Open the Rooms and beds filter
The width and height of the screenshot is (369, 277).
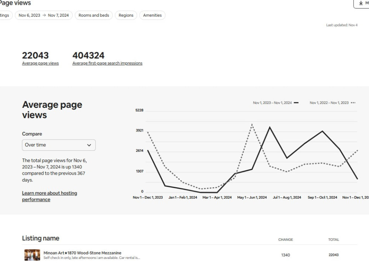(94, 15)
